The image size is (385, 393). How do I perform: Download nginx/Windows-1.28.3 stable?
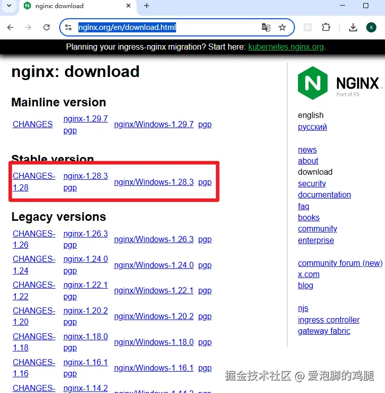point(154,182)
